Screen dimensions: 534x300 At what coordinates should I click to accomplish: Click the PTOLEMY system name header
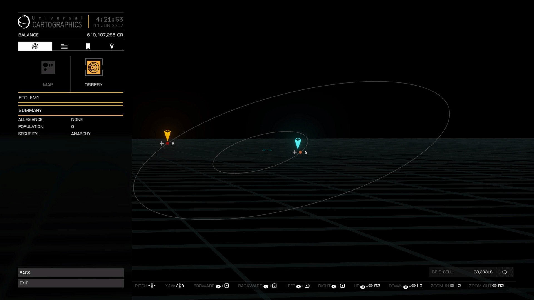[x=71, y=97]
